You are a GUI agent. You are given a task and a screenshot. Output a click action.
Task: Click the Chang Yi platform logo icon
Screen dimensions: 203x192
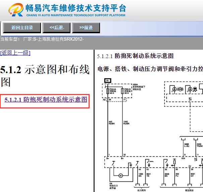(16, 10)
